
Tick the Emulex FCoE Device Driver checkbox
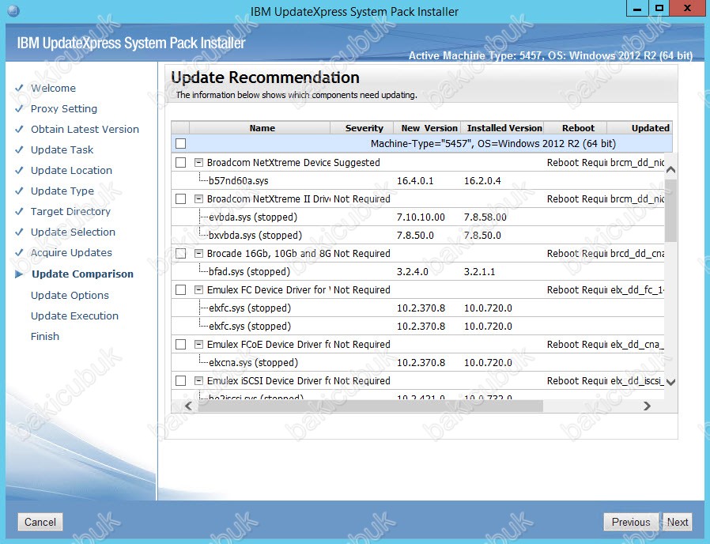tap(181, 344)
